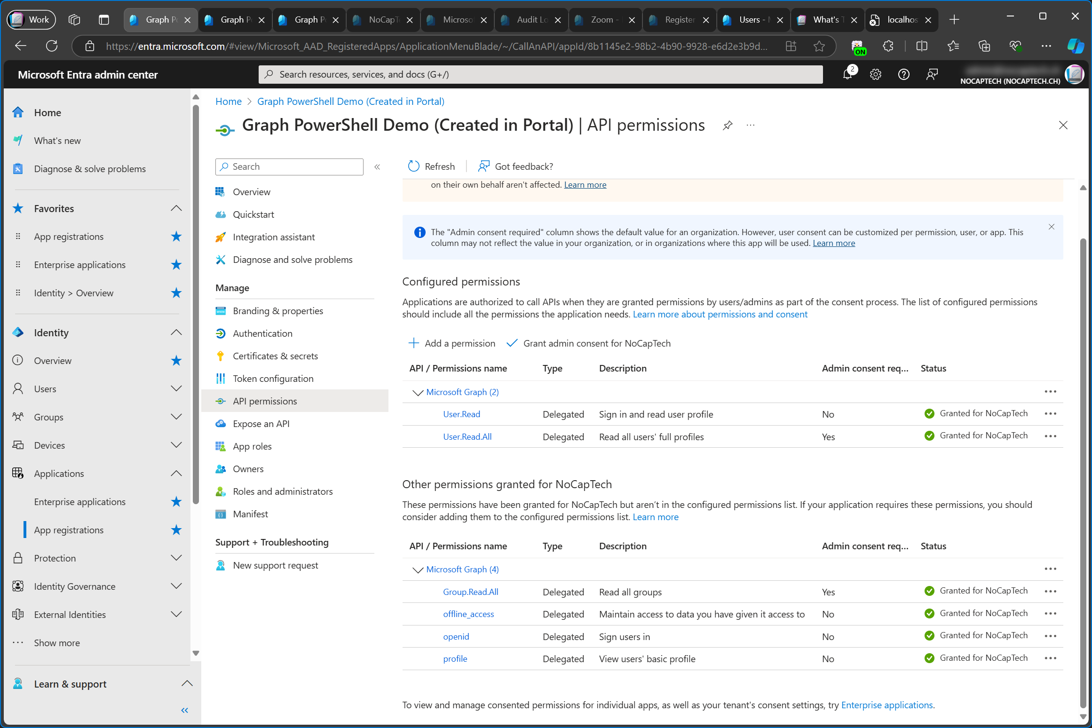
Task: Collapse the left navigation with bottom chevrons
Action: [184, 710]
